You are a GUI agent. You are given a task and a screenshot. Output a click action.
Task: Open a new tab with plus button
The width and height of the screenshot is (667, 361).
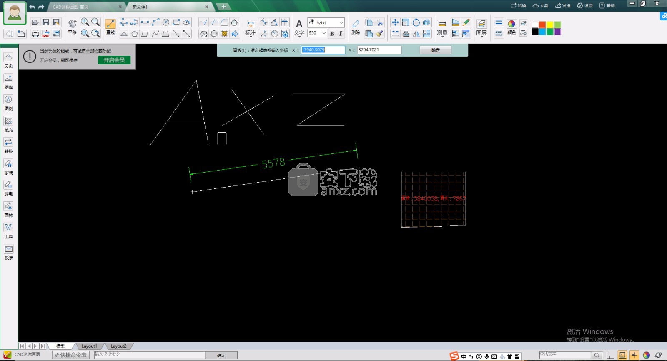coord(223,7)
